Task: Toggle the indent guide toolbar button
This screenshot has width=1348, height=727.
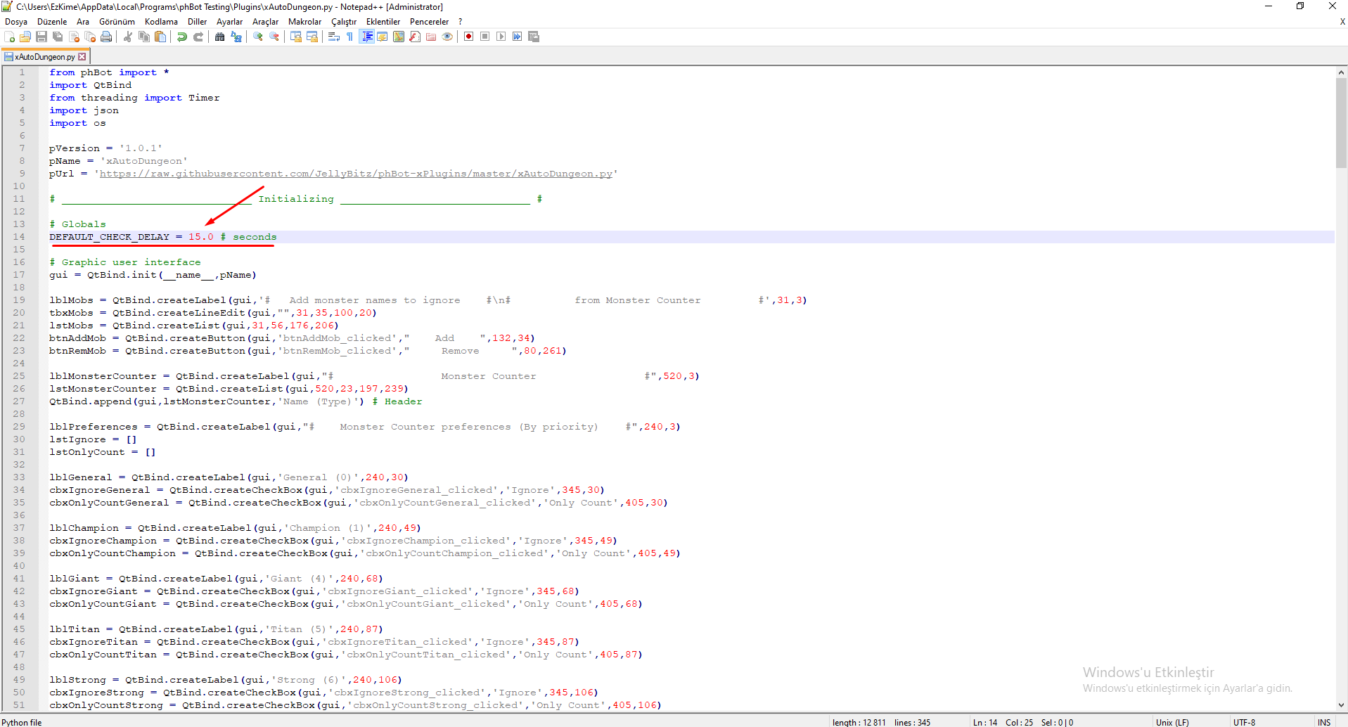Action: coord(366,37)
